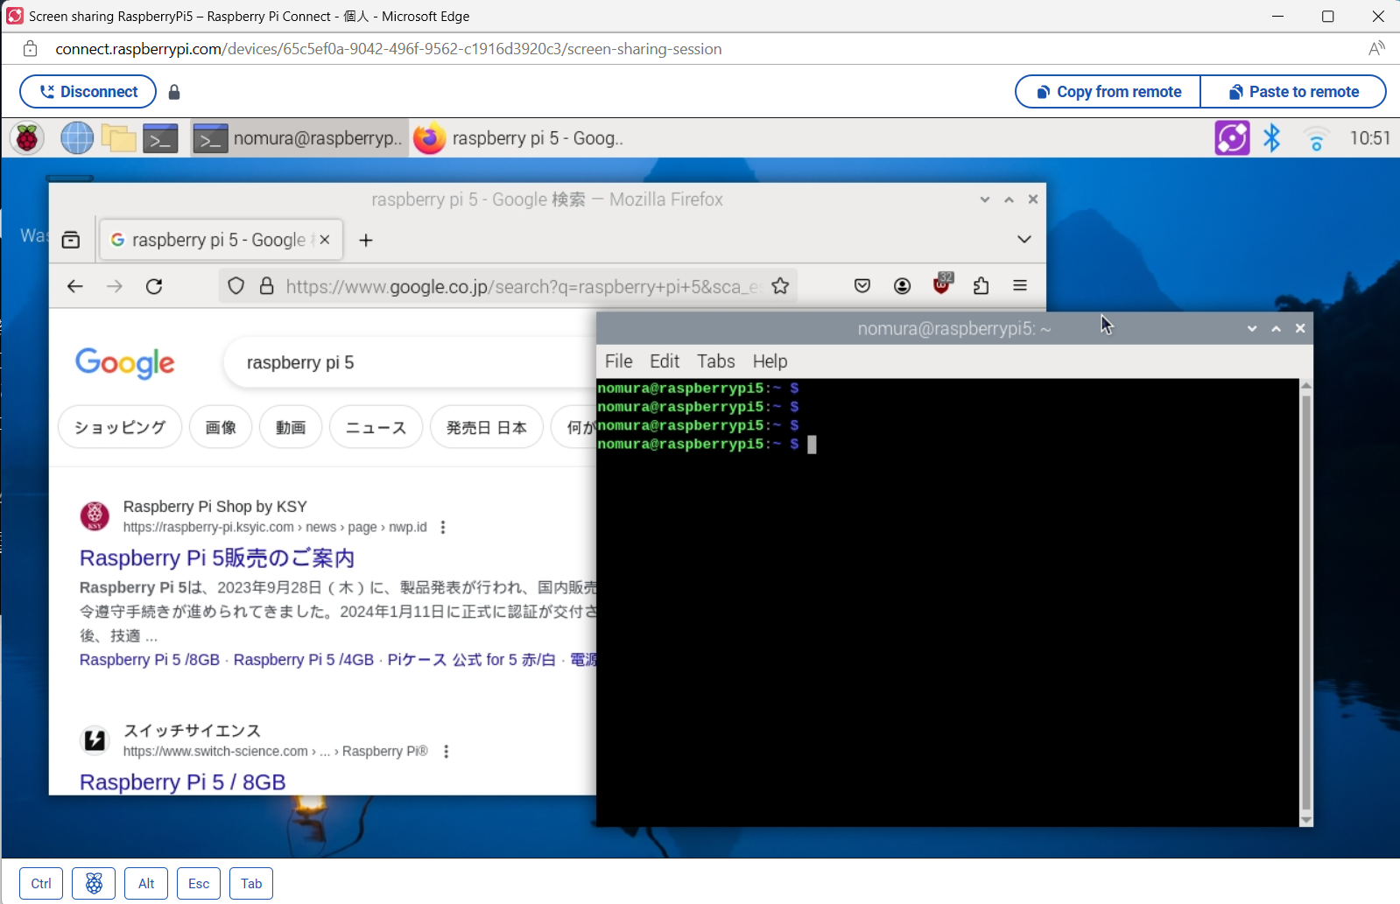Click the clock showing 10:51
1400x904 pixels.
pyautogui.click(x=1369, y=138)
